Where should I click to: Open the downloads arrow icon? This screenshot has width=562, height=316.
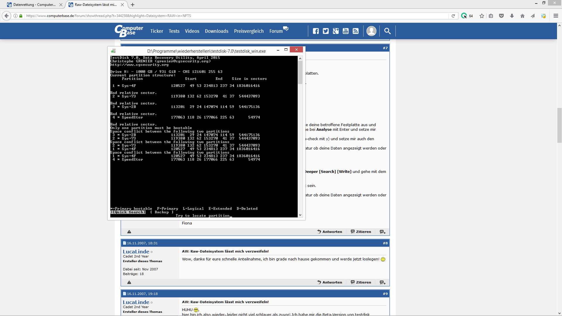tap(512, 16)
